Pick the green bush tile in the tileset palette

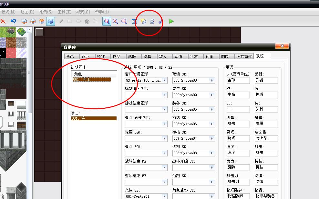21,32
